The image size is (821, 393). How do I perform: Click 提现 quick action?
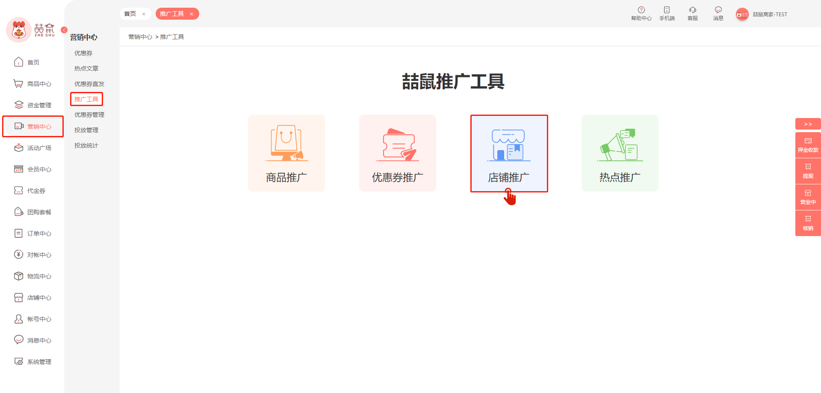point(808,171)
